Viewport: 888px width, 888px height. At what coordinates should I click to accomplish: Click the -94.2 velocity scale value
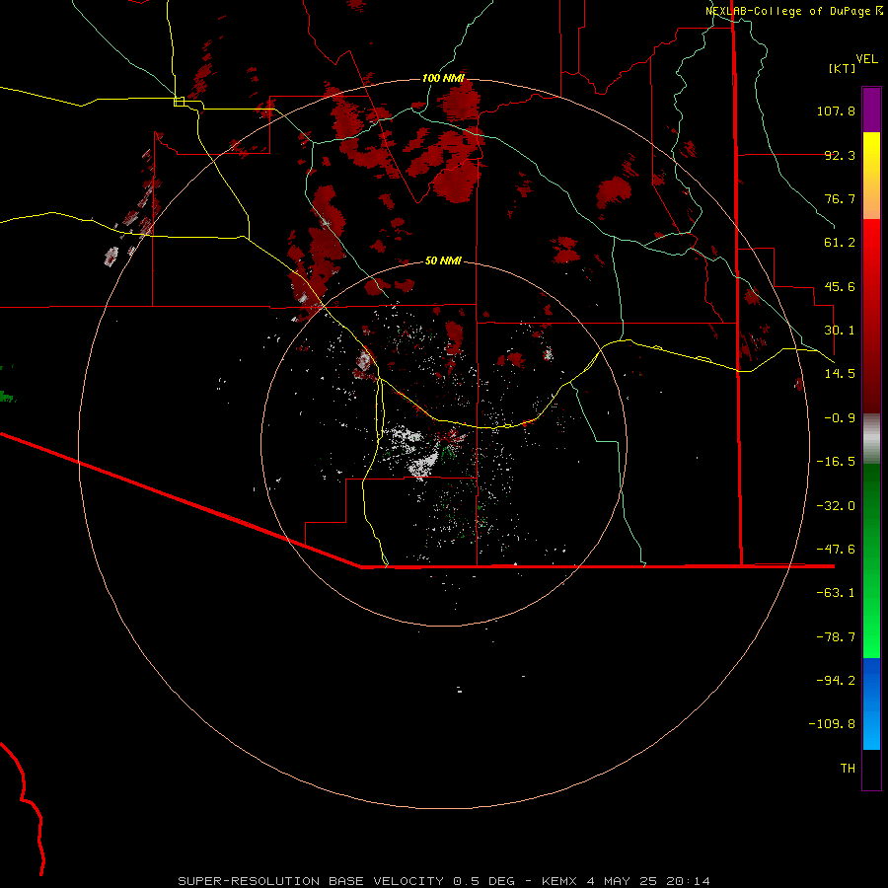point(836,680)
